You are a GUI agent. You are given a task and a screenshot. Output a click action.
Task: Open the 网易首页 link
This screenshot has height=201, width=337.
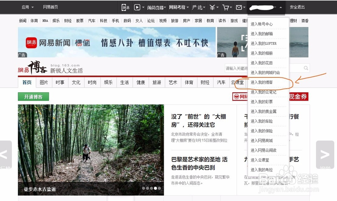click(51, 7)
